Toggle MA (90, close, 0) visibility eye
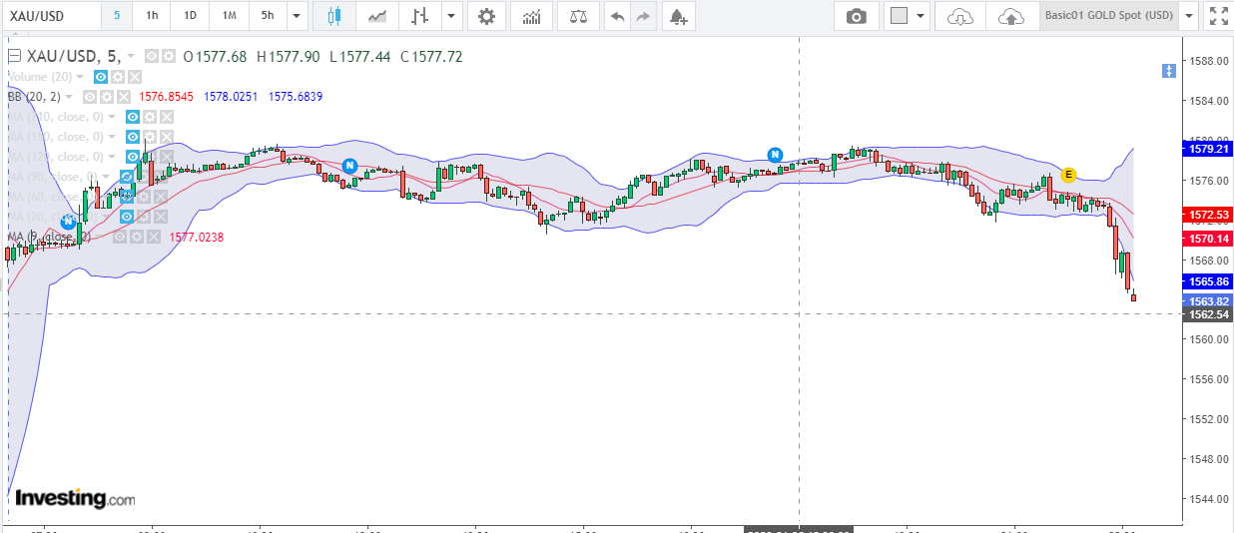This screenshot has height=533, width=1234. click(x=126, y=177)
